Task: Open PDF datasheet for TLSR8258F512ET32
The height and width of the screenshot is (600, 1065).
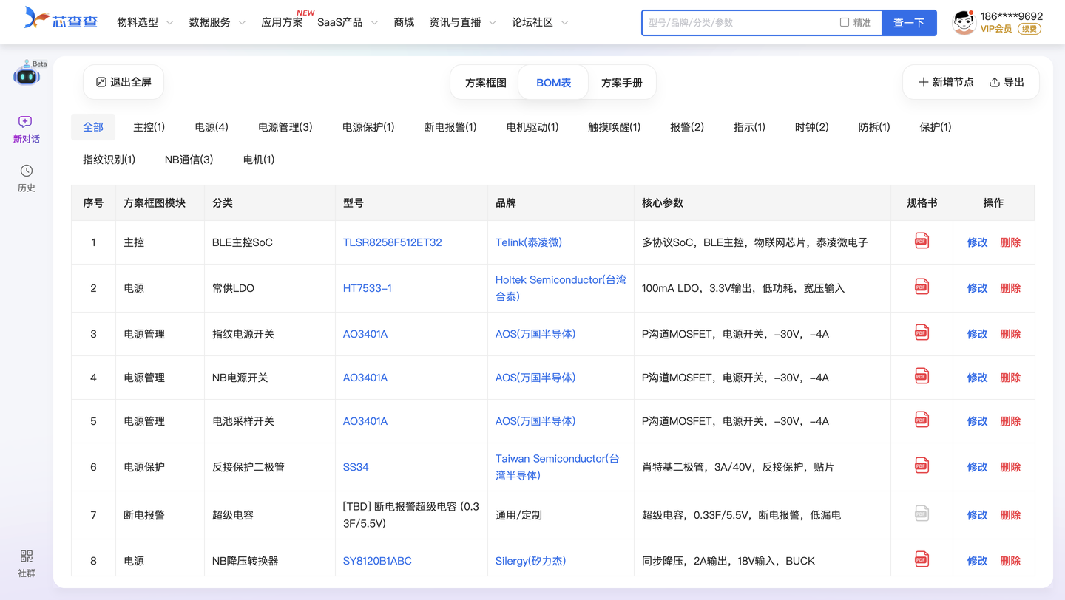Action: point(922,241)
